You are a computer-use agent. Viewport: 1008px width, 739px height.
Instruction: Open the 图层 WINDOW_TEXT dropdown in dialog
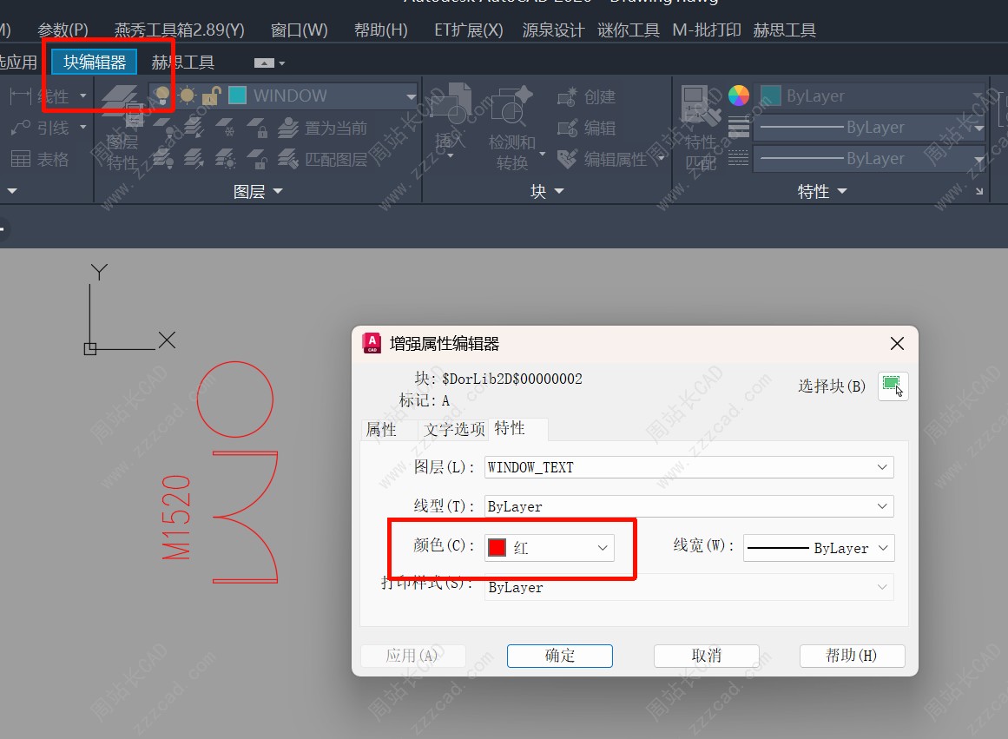(688, 467)
